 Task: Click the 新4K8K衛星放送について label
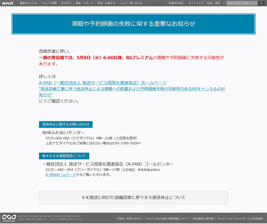(x=64, y=156)
